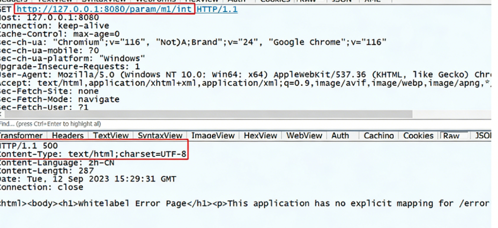Click the HTTP/1.1 link in request line
The width and height of the screenshot is (498, 228).
click(x=217, y=9)
